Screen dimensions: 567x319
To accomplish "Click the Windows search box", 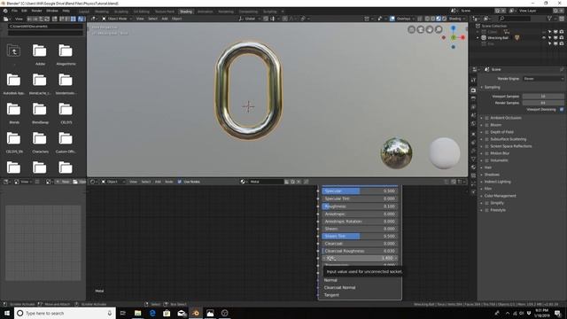I will coord(65,313).
